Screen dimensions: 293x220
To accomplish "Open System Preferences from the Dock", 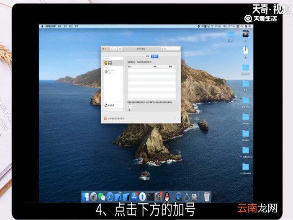I will [x=159, y=197].
